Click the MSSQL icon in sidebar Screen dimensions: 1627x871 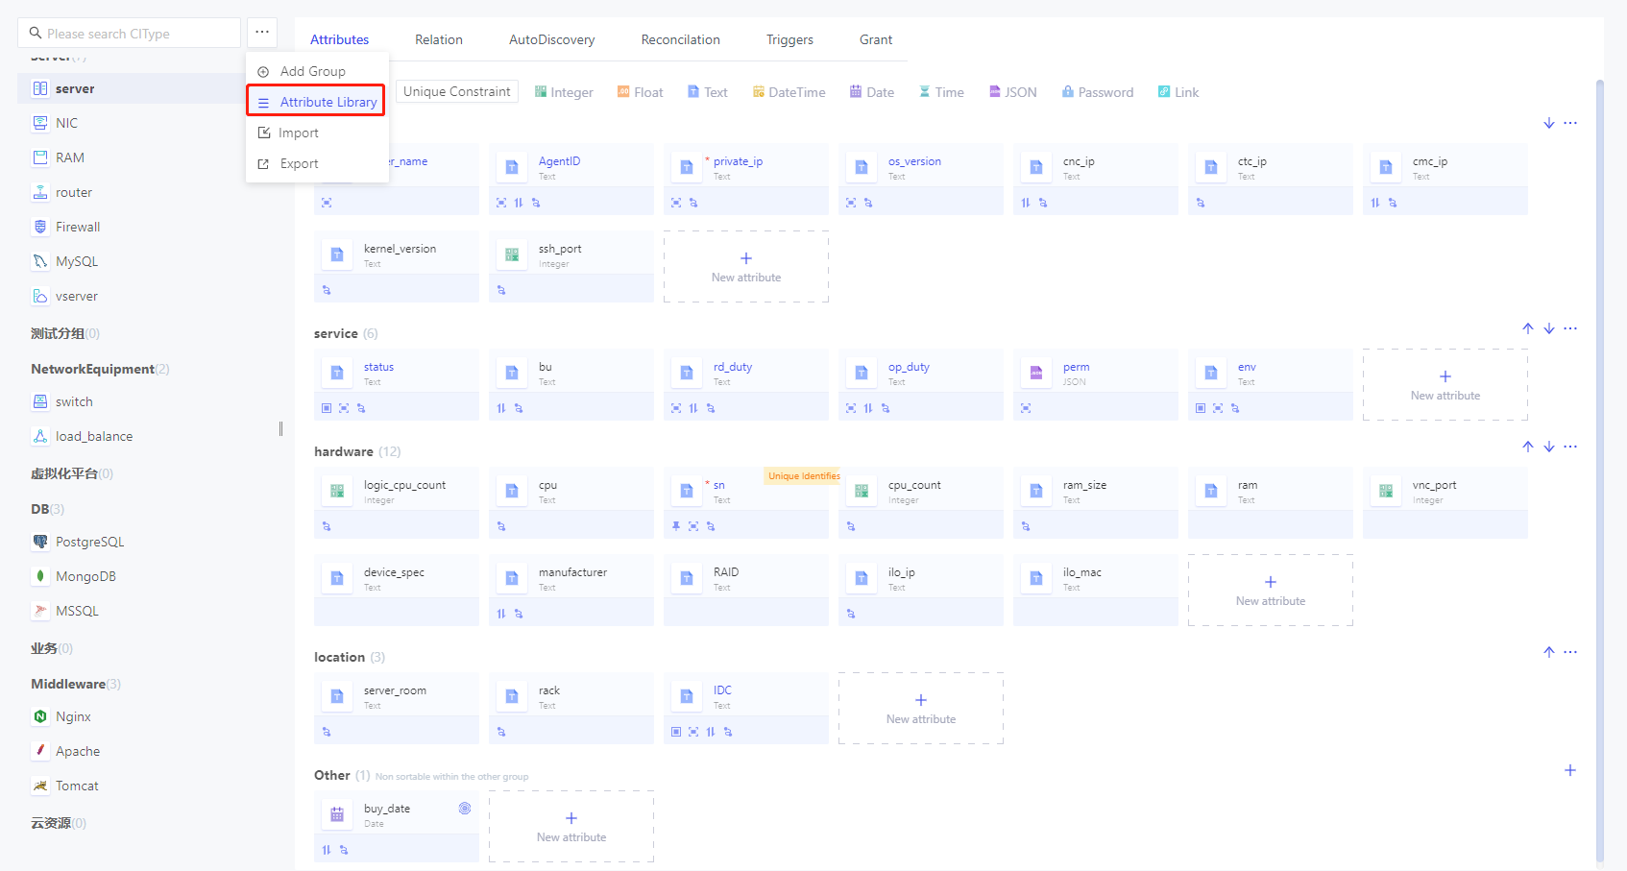(40, 611)
